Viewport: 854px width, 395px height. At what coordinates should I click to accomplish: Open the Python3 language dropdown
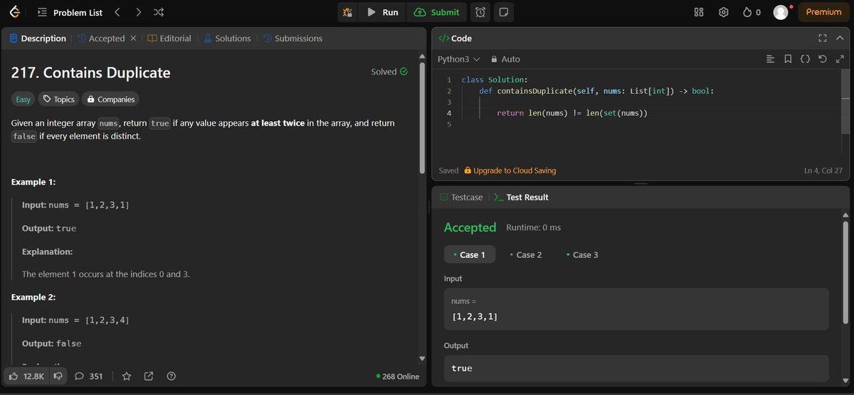click(458, 59)
